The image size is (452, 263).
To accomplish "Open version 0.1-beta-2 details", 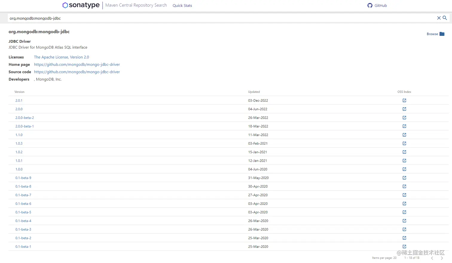I will click(23, 238).
